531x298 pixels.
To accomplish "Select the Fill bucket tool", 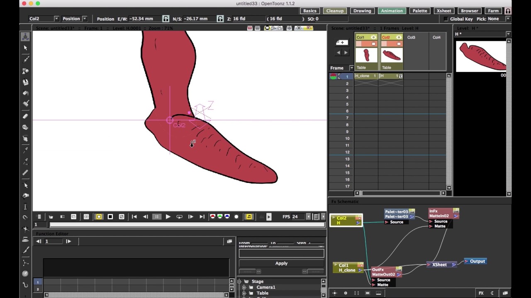I will coord(25,93).
